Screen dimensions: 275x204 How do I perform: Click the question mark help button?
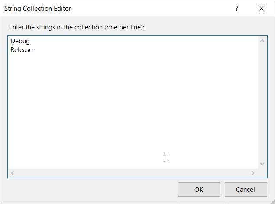coord(237,8)
